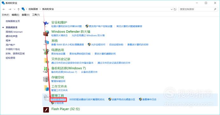The width and height of the screenshot is (220, 115).
Task: Go back with the left arrow button
Action: click(x=4, y=9)
